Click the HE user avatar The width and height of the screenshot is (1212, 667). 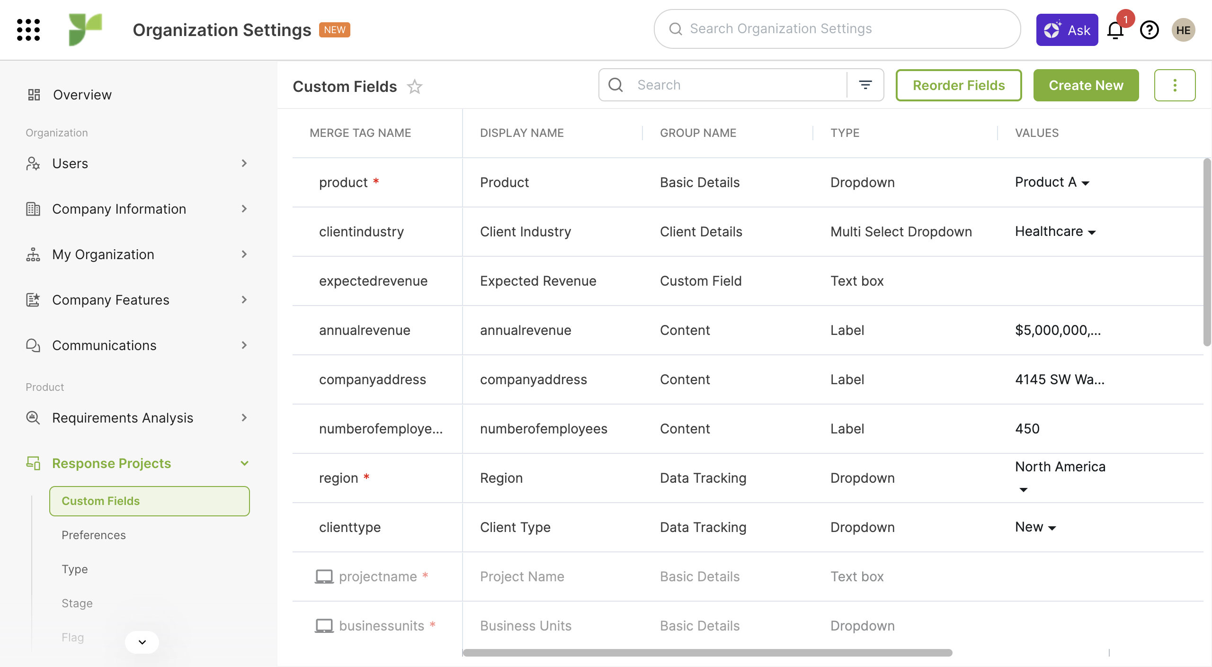[x=1183, y=30]
